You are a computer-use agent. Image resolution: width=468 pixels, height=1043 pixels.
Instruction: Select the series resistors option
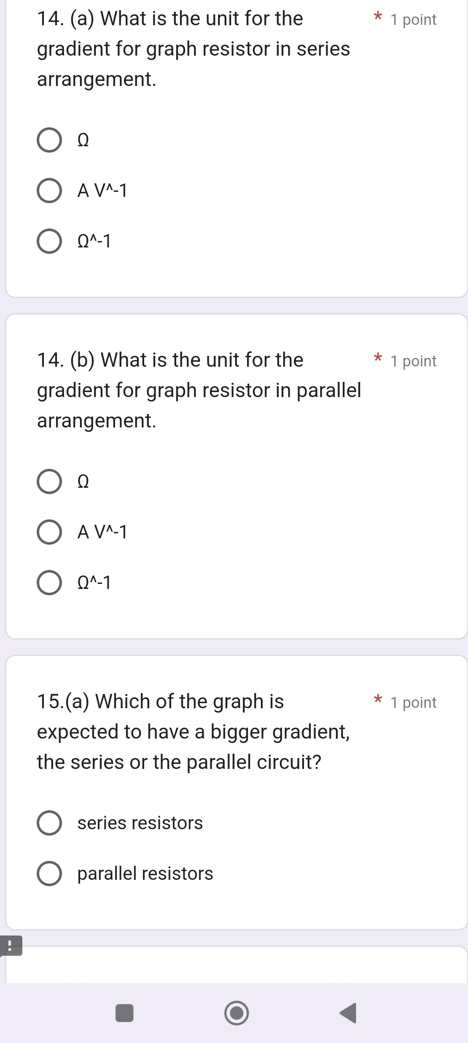pos(49,823)
